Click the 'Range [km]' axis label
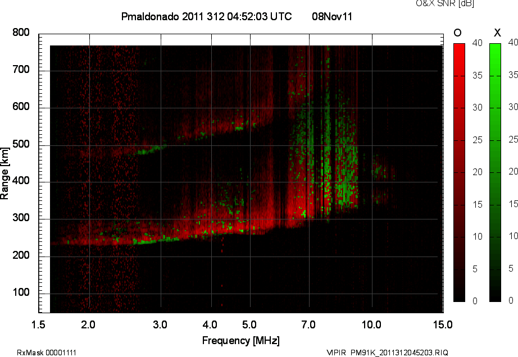The width and height of the screenshot is (518, 357). coord(4,173)
